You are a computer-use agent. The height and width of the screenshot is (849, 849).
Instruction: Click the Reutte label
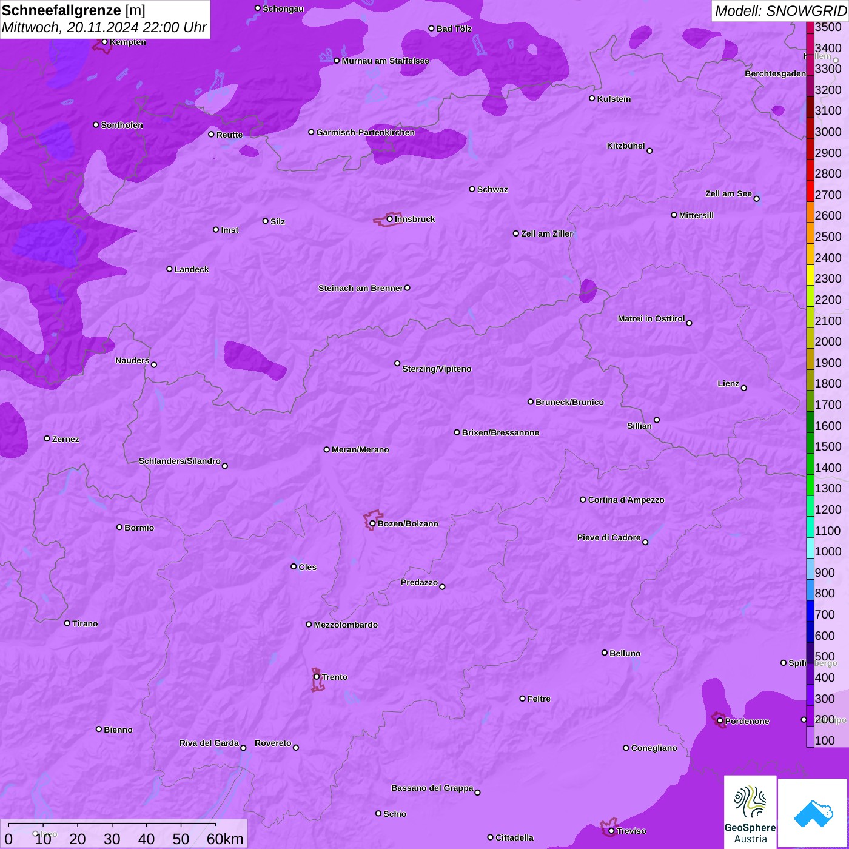[x=229, y=135]
